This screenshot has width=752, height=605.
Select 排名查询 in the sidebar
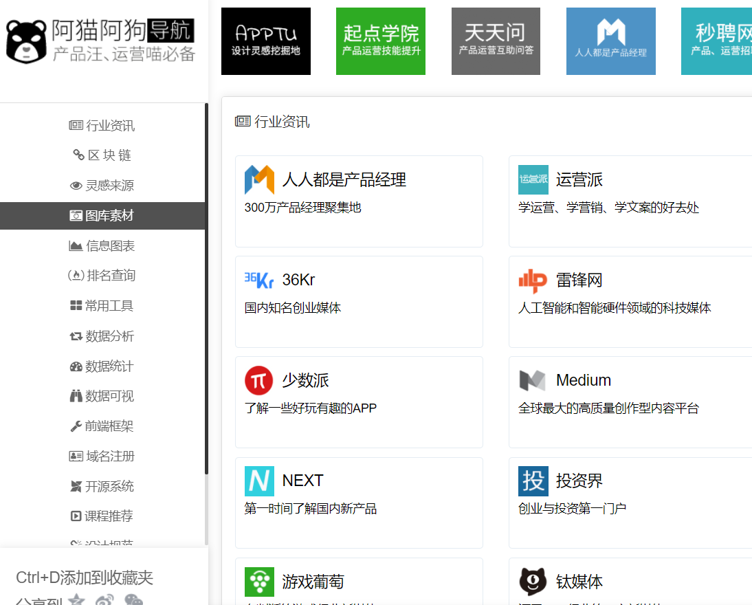pyautogui.click(x=102, y=276)
